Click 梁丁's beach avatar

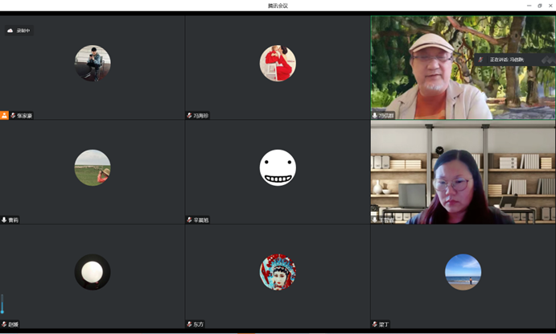point(463,272)
